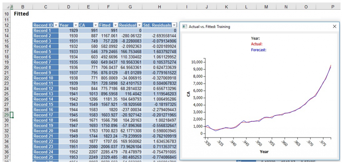Image resolution: width=342 pixels, height=163 pixels.
Task: Select column D header
Action: [x=69, y=7]
